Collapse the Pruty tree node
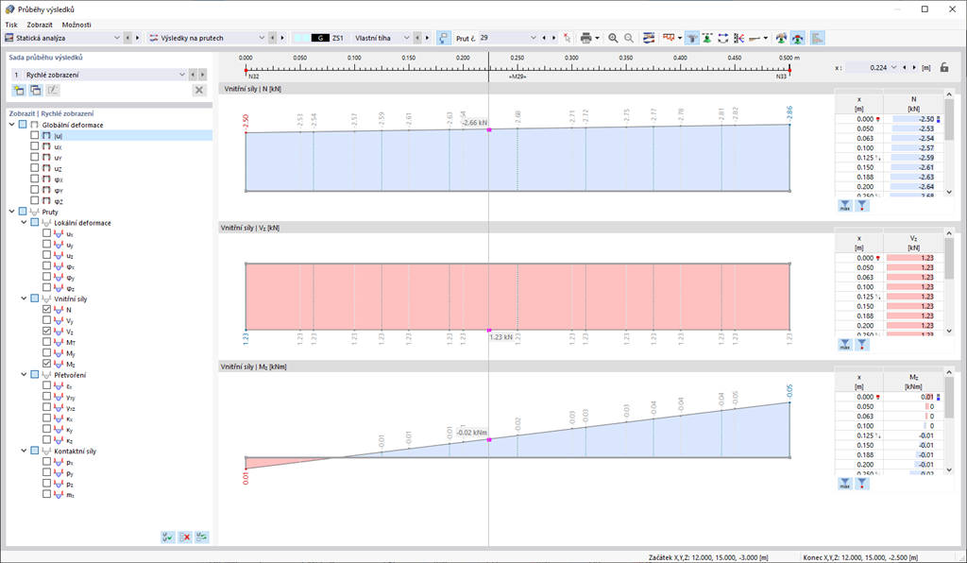 point(11,212)
